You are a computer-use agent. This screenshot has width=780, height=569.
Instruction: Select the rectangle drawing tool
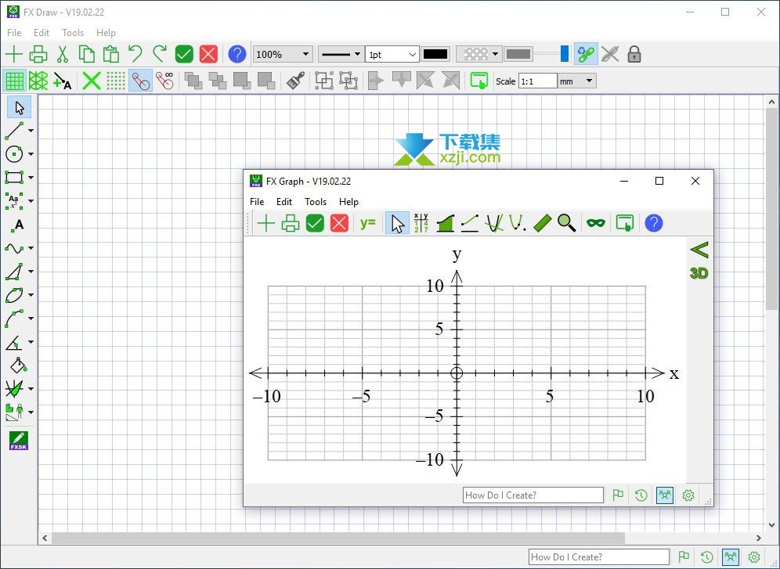click(14, 178)
